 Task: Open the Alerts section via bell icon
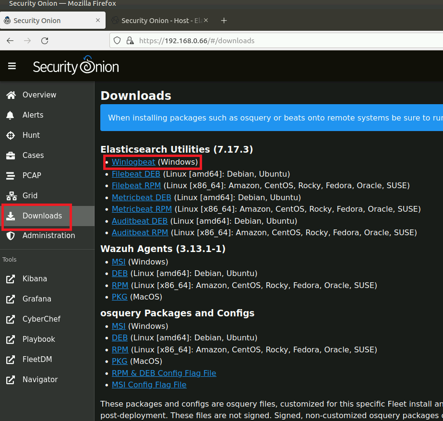pyautogui.click(x=11, y=115)
